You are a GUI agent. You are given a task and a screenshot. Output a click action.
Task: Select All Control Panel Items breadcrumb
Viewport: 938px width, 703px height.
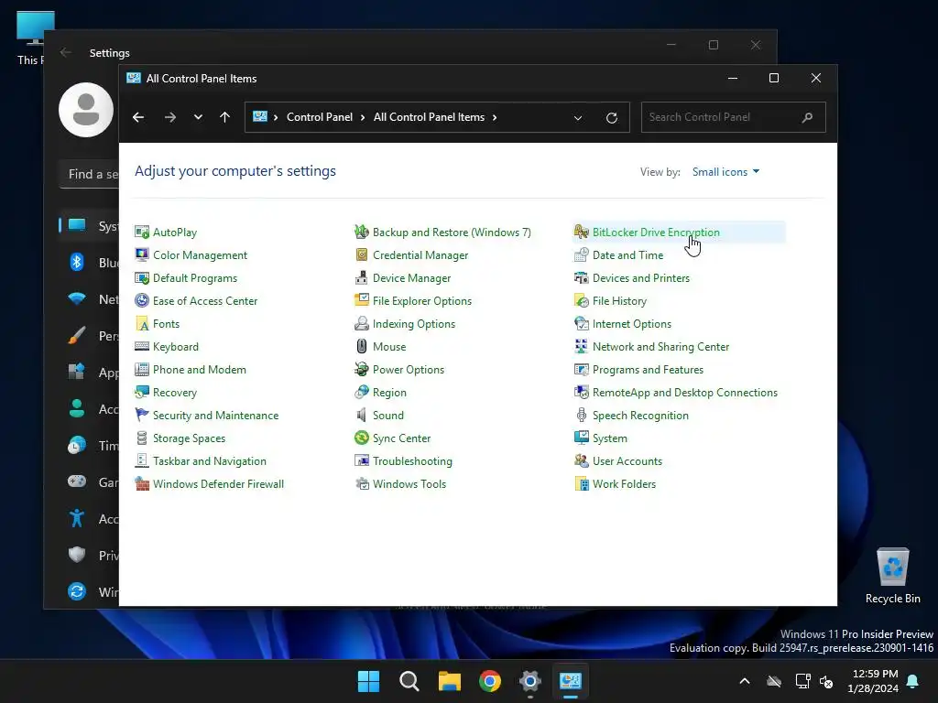coord(429,117)
